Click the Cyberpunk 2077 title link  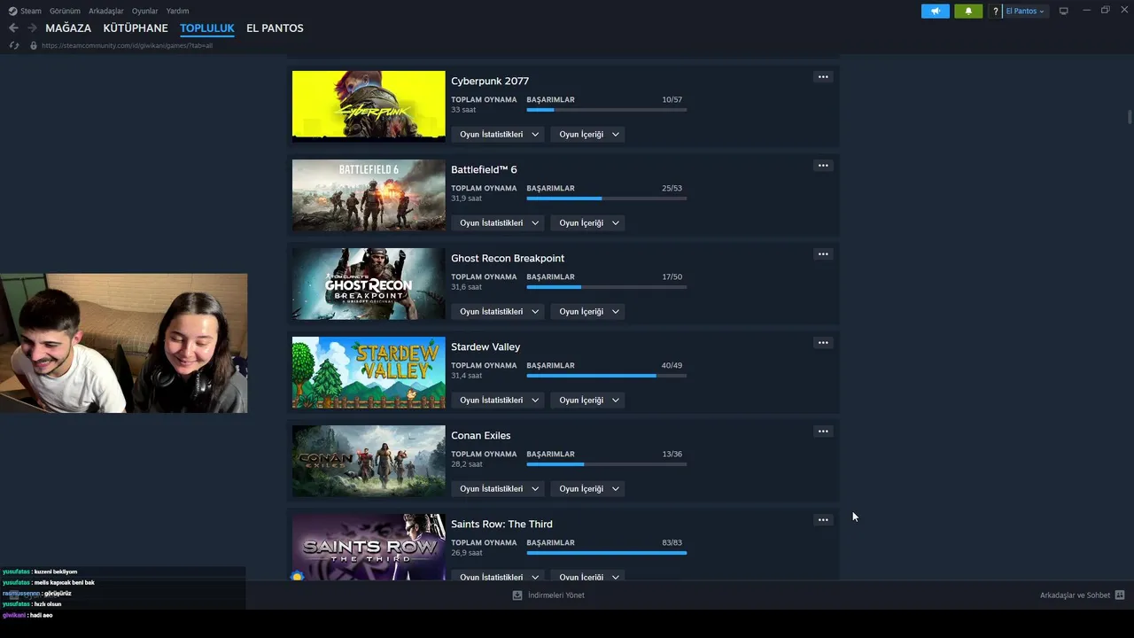pos(490,81)
